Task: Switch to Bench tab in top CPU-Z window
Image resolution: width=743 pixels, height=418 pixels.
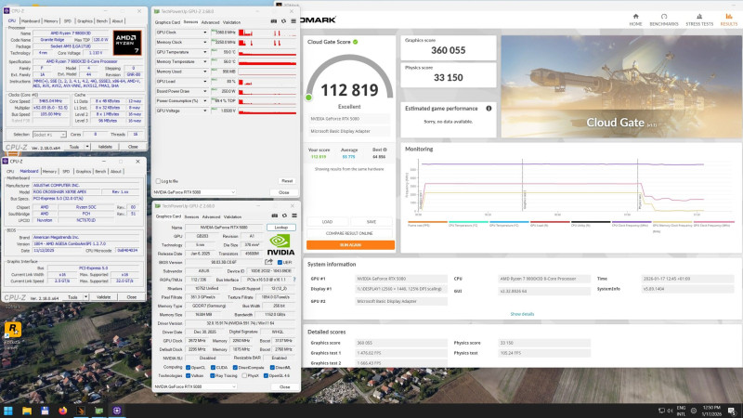Action: coord(102,20)
